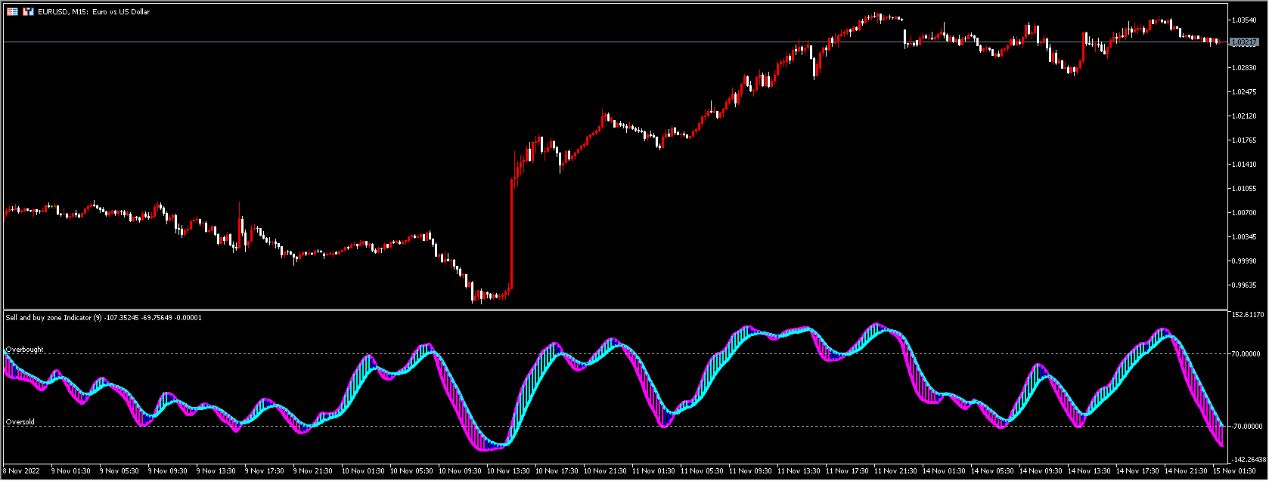Click the 1.02830 price scale value
The image size is (1269, 481).
[1244, 68]
